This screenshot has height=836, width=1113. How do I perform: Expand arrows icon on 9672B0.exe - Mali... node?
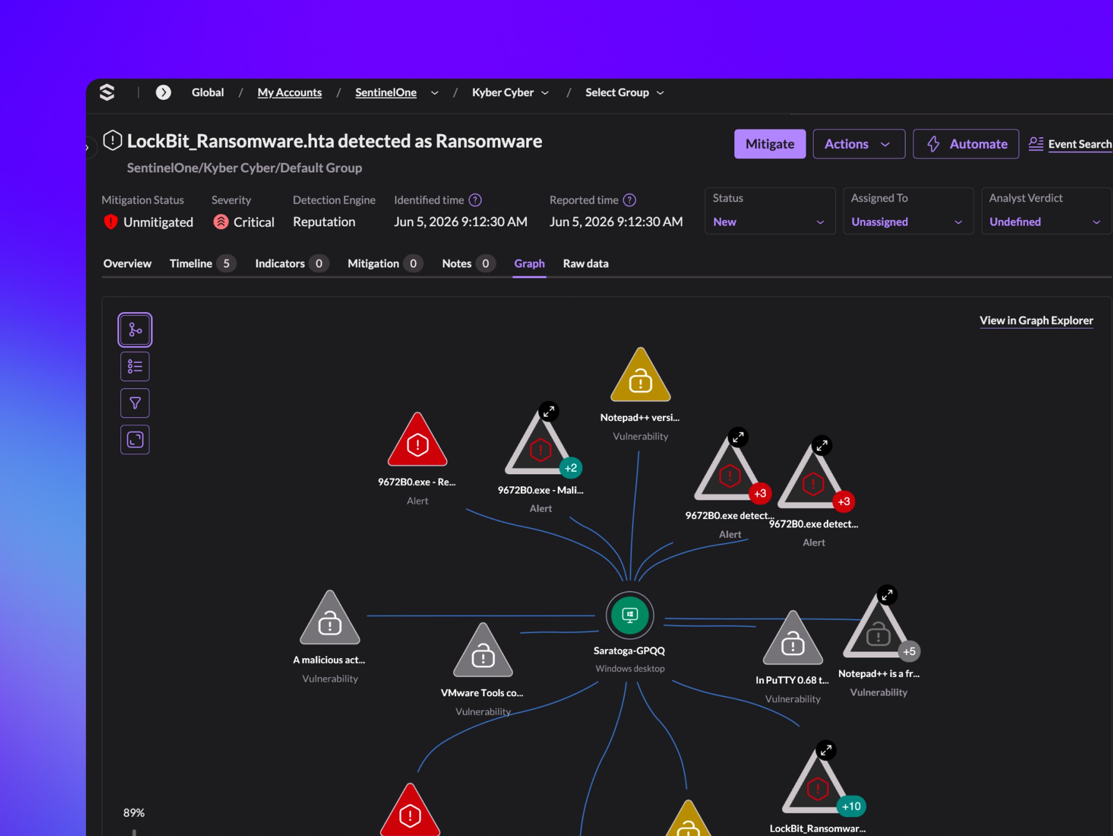tap(548, 412)
